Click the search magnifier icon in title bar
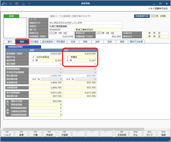Screen dimensions: 171x142 click(11, 4)
